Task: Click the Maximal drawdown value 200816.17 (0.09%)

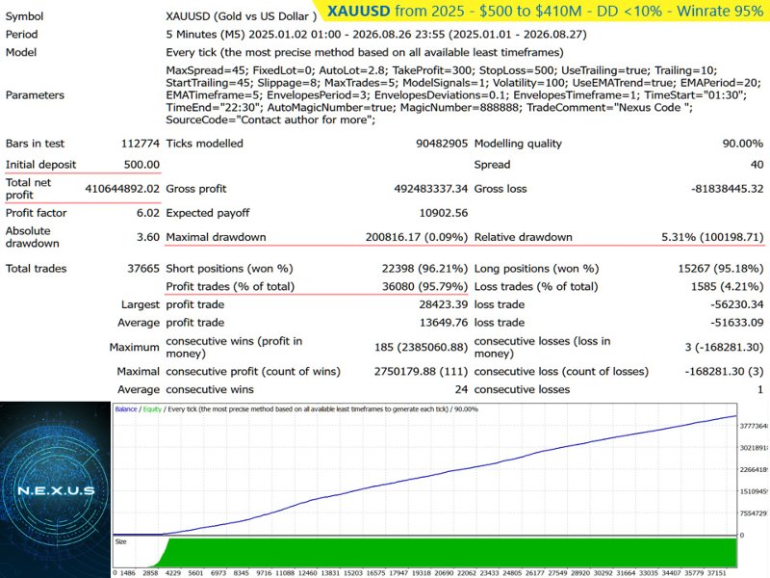Action: click(417, 237)
